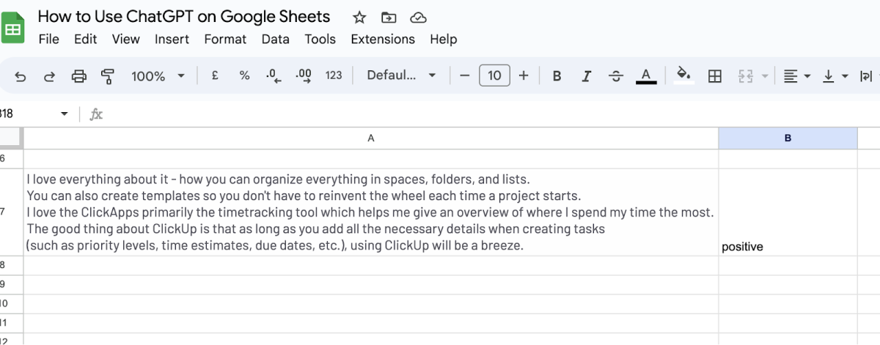
Task: Increase font size with plus button
Action: click(524, 75)
